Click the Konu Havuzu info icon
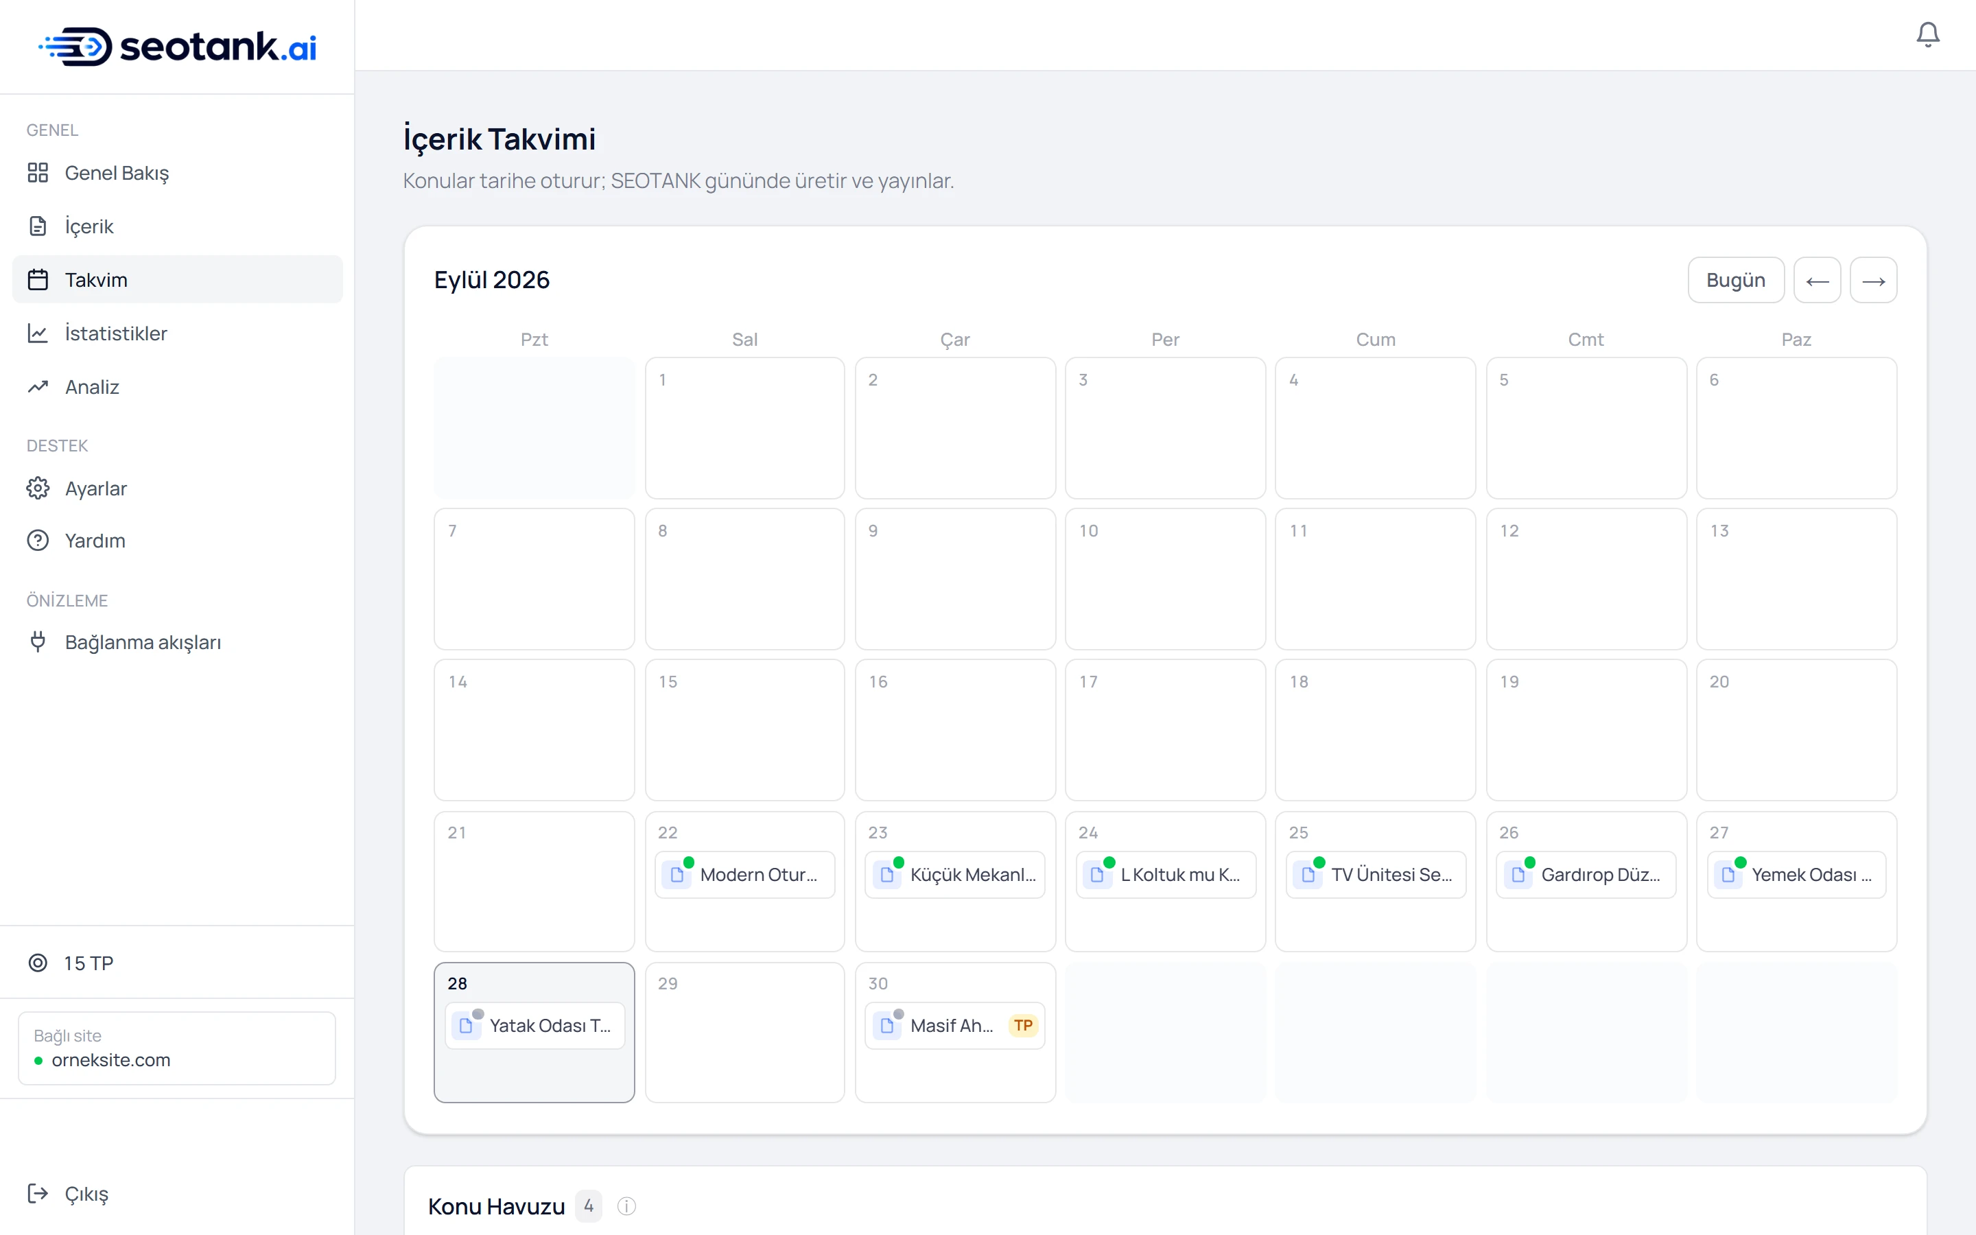Screen dimensions: 1976x1235 [x=626, y=1206]
